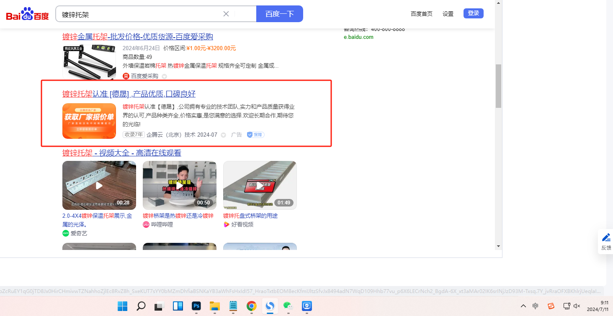Viewport: 613px width, 316px height.
Task: Open network settings tray icon
Action: click(567, 306)
